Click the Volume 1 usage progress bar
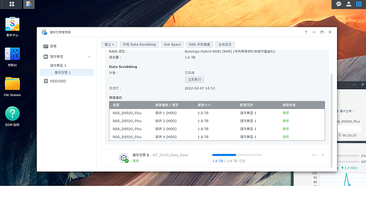The width and height of the screenshot is (366, 199). (x=237, y=155)
